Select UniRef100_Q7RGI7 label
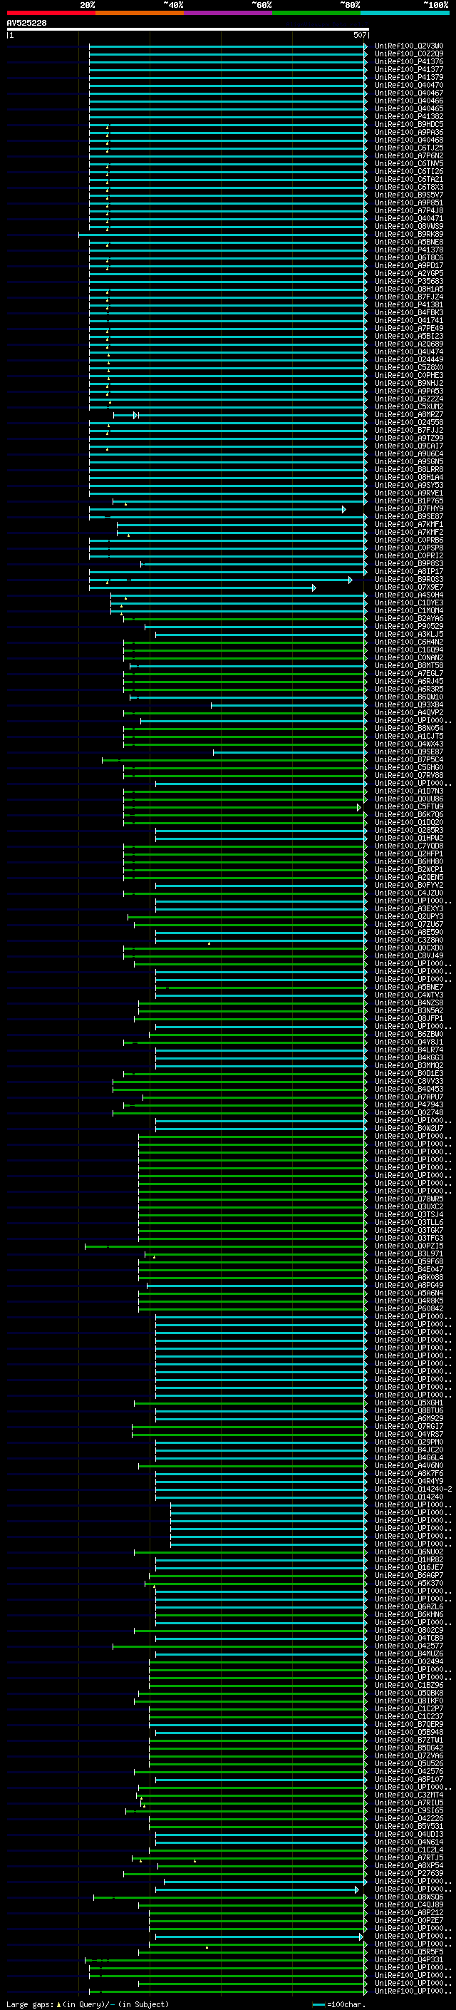Screen dimensions: 456x2010 [409, 1426]
